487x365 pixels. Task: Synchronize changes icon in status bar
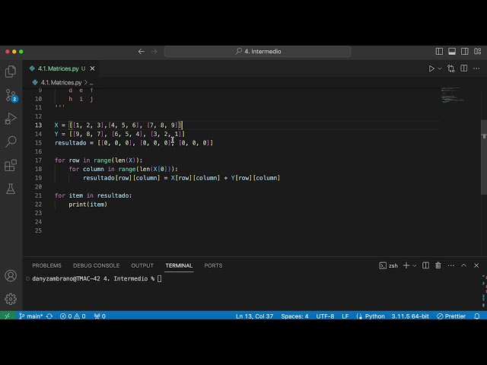pos(49,316)
